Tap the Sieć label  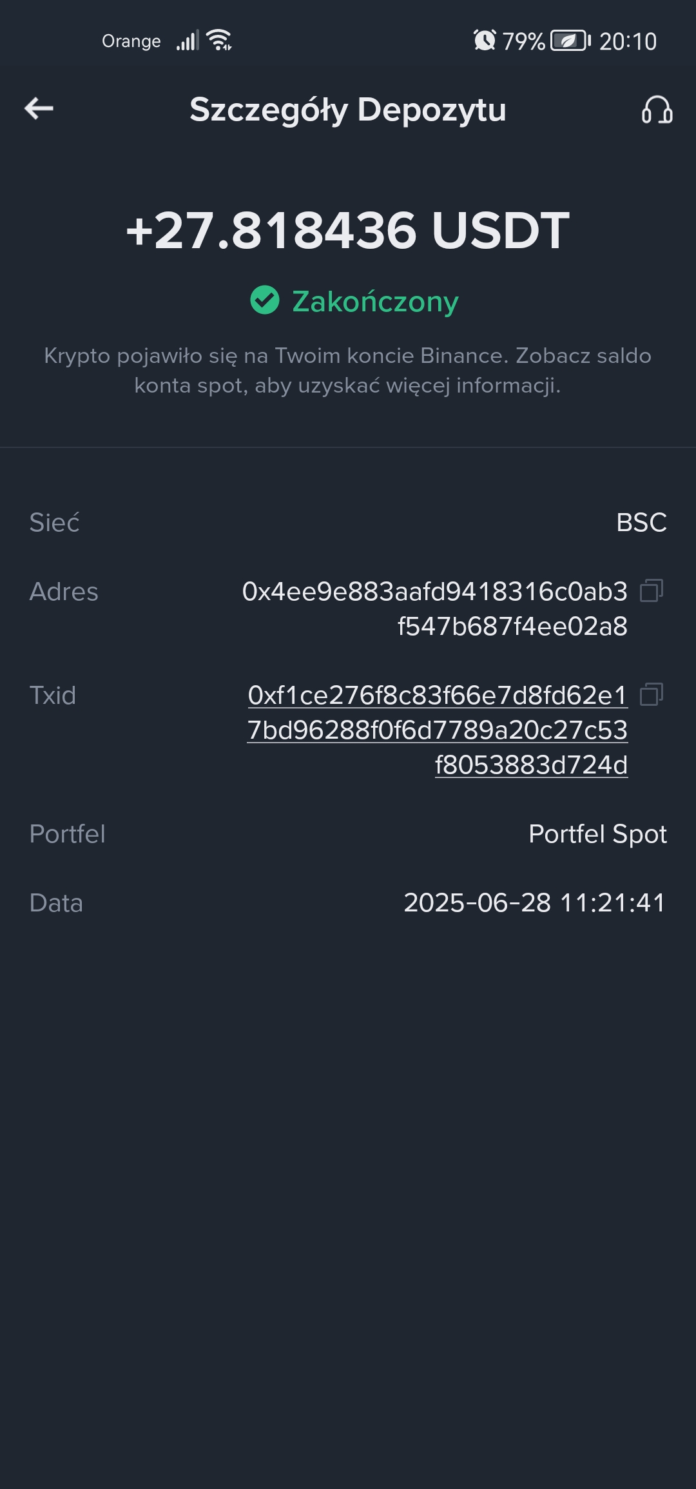(55, 522)
